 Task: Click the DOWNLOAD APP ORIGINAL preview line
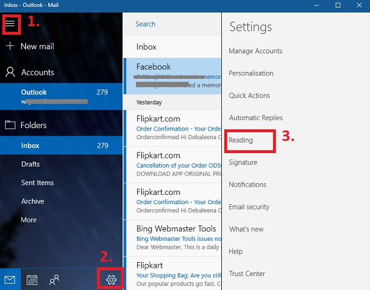(x=179, y=174)
